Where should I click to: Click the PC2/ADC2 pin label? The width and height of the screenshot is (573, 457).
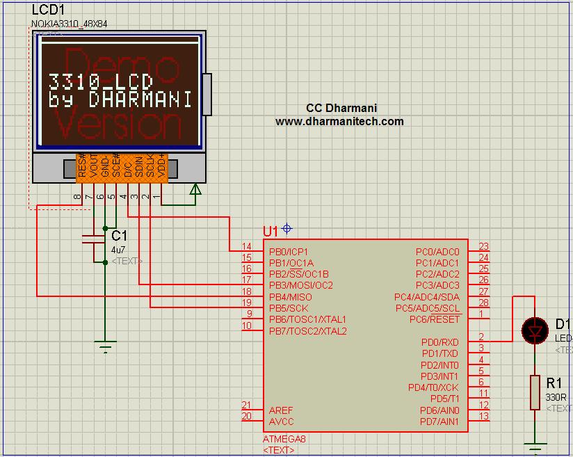[x=437, y=274]
